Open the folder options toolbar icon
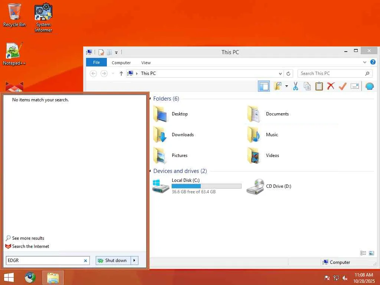380x285 pixels. coord(278,86)
